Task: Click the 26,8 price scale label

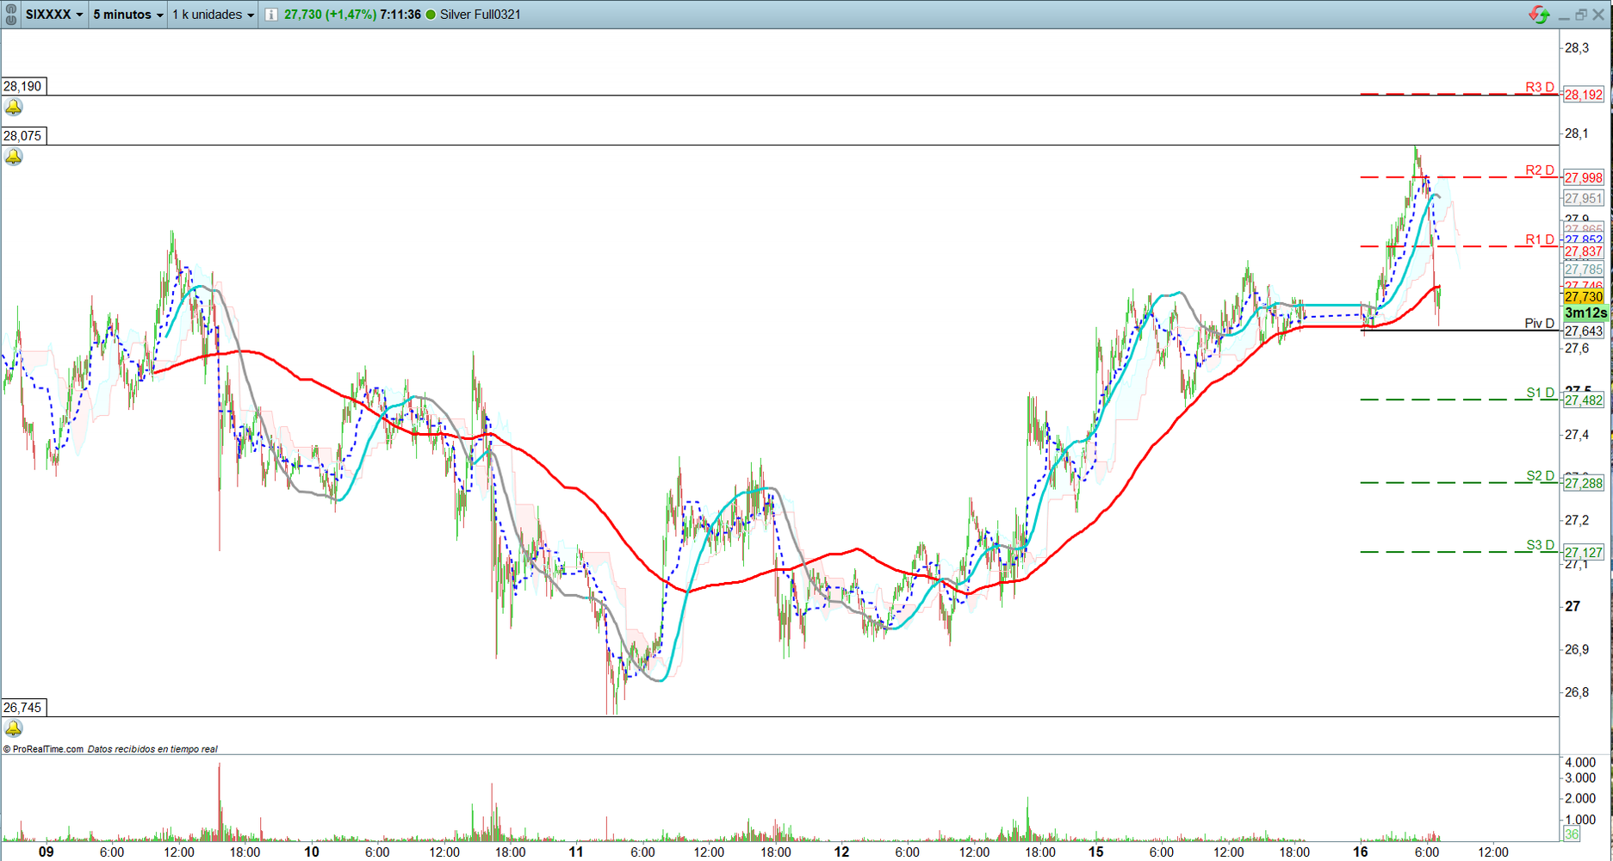Action: click(x=1577, y=692)
